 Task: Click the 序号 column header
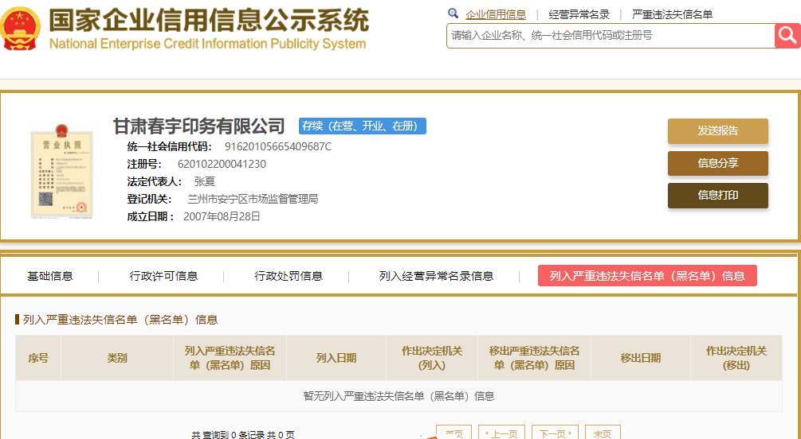[x=38, y=358]
